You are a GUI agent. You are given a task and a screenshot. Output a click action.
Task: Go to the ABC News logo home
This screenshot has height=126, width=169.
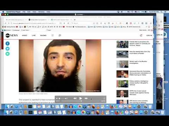point(12,35)
